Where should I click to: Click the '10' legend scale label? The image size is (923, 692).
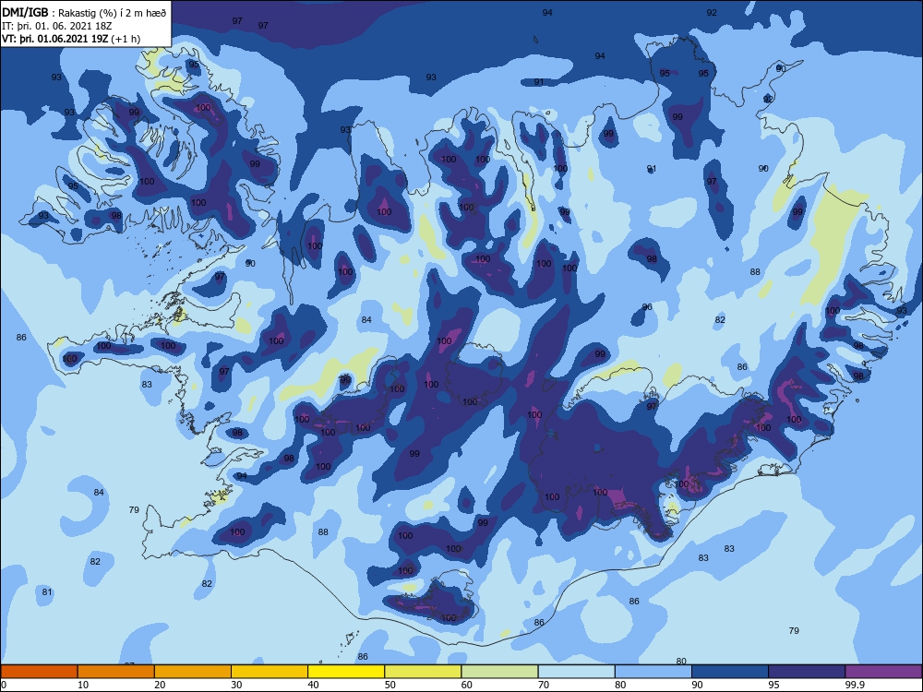[x=83, y=685]
